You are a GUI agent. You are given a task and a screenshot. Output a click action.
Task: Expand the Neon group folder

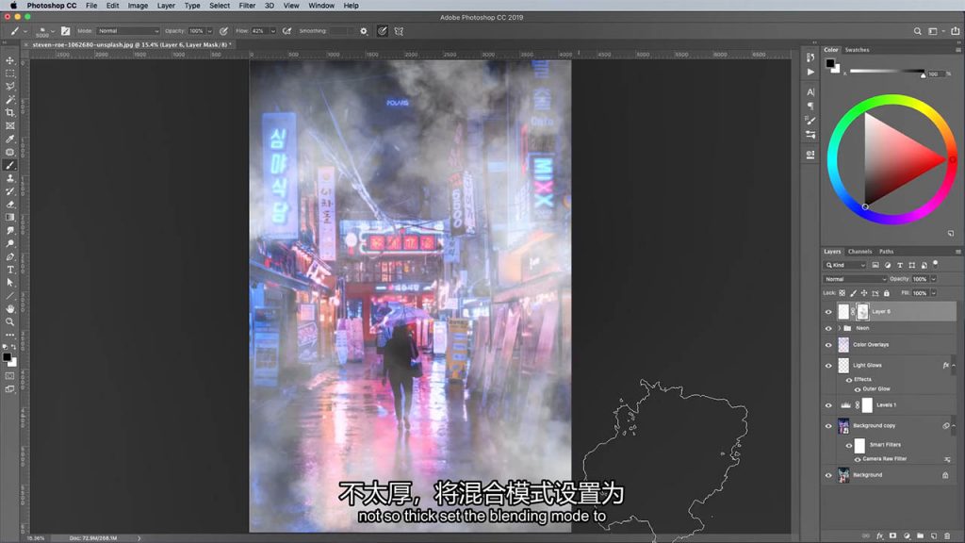839,328
